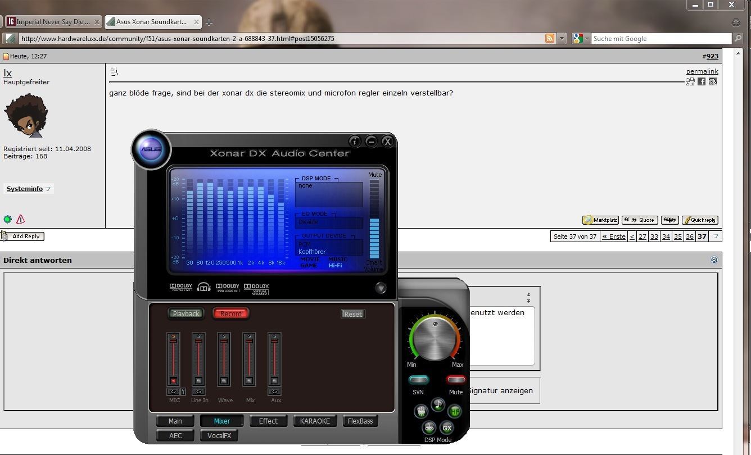Toggle the SVN smart volume switch
Screen dimensions: 751x455
[x=419, y=380]
